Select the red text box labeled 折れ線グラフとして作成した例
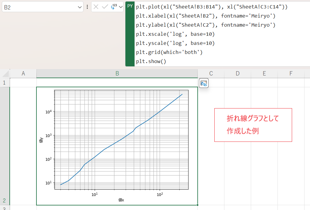 (x=253, y=125)
